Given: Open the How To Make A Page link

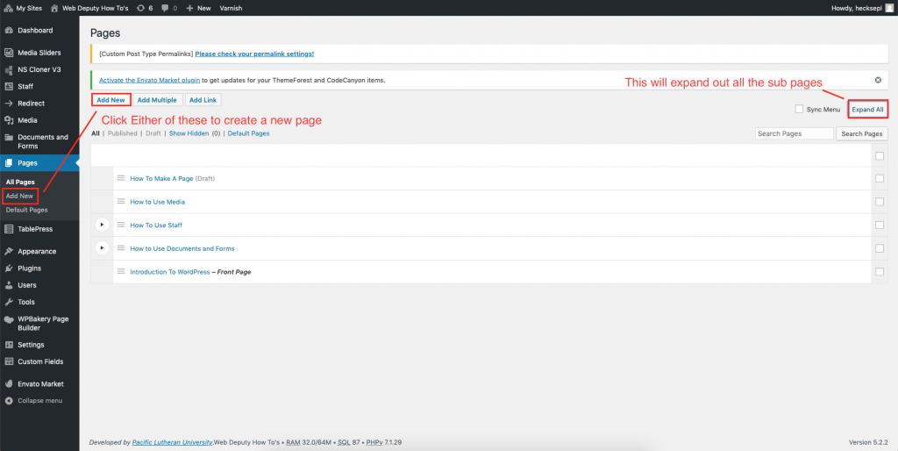Looking at the screenshot, I should [x=161, y=178].
